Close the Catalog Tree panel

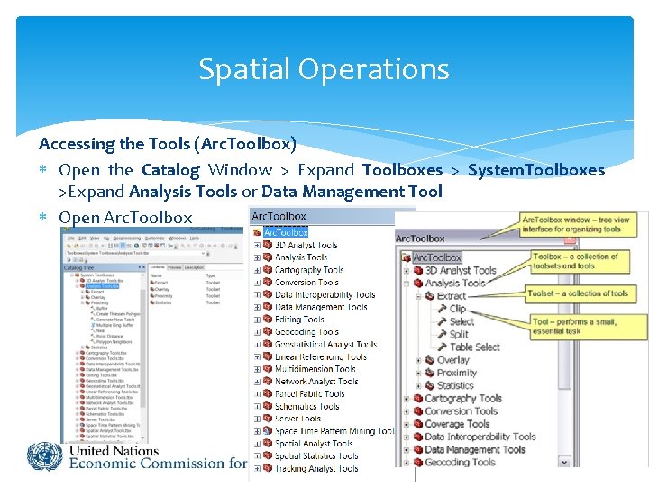(143, 268)
